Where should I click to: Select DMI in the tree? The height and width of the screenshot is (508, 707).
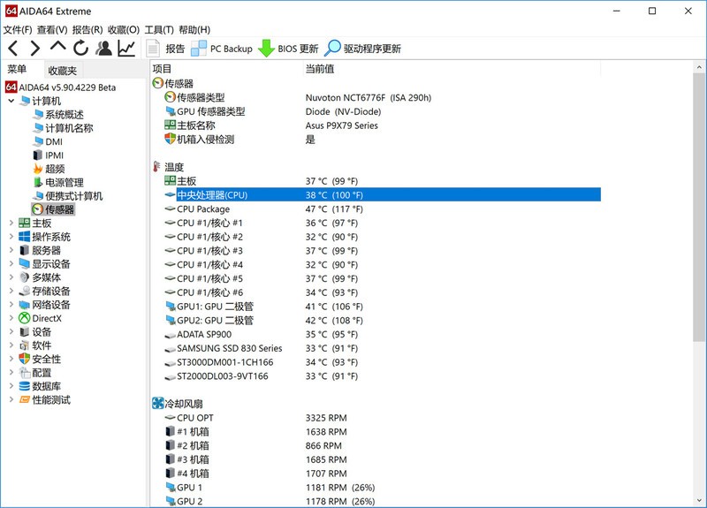(x=54, y=141)
